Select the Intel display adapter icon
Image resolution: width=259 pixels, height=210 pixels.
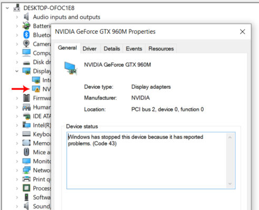(x=36, y=80)
